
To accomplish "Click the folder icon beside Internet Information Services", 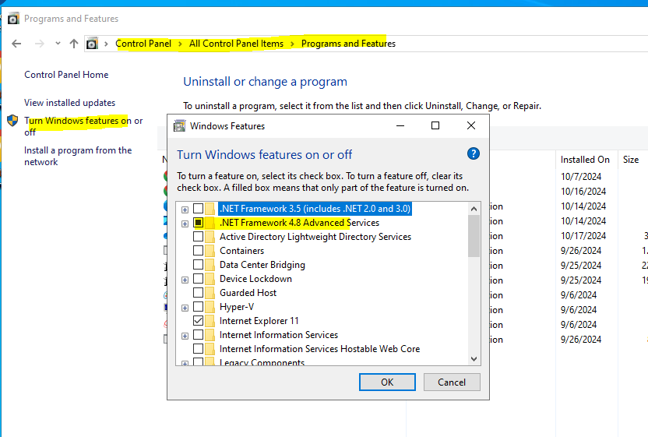I will (x=210, y=335).
